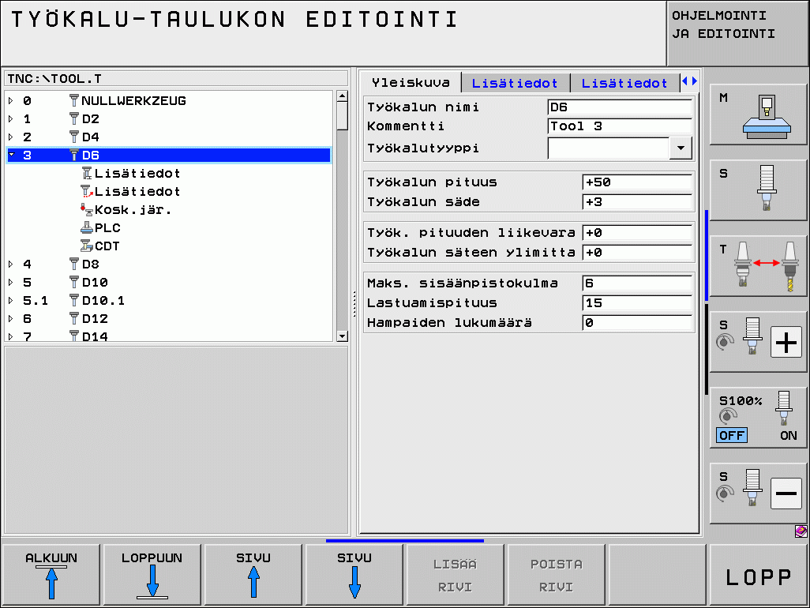Click the splitter handle between panels
810x608 pixels.
click(354, 304)
